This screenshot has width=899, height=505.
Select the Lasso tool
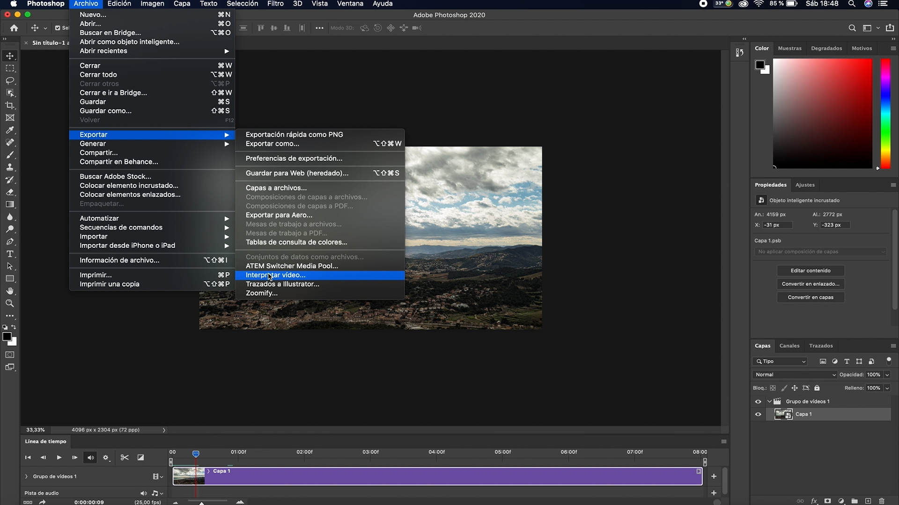click(x=10, y=80)
